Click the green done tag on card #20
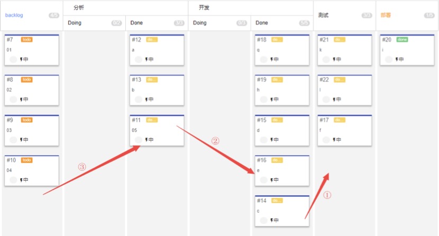 coord(402,40)
